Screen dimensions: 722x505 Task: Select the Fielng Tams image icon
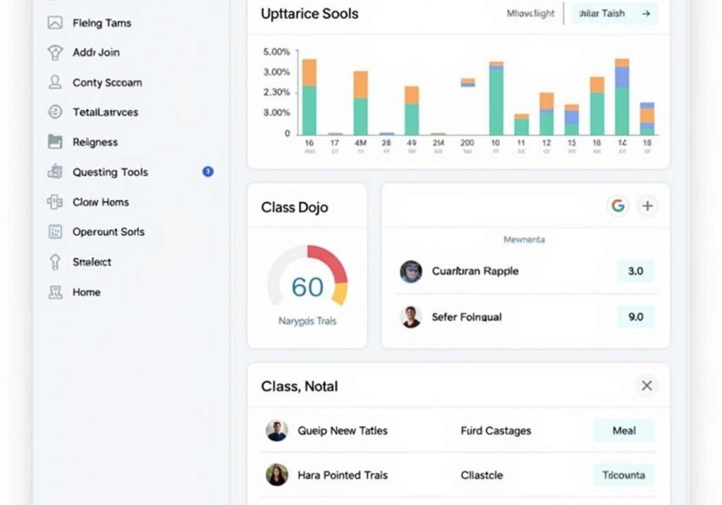tap(54, 23)
